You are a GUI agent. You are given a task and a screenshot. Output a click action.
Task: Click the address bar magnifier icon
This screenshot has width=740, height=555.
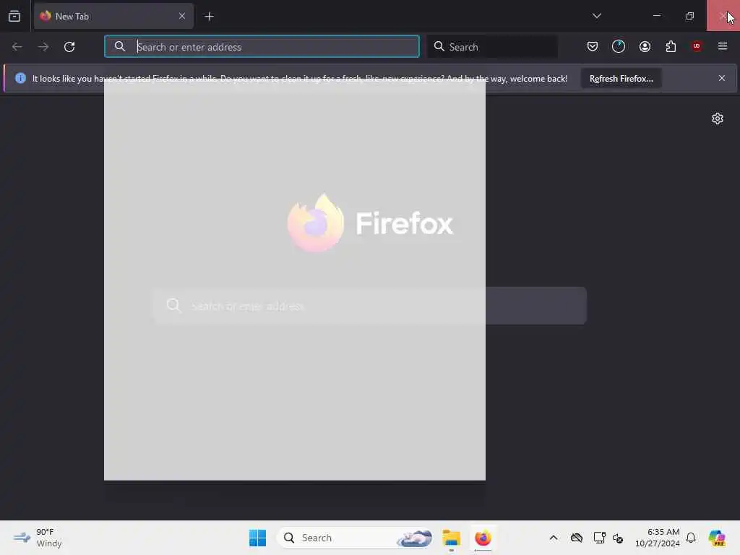(x=120, y=46)
